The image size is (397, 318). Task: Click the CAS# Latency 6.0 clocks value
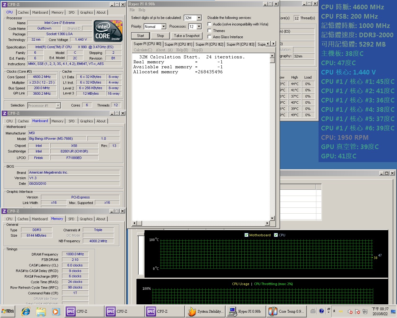pos(75,265)
